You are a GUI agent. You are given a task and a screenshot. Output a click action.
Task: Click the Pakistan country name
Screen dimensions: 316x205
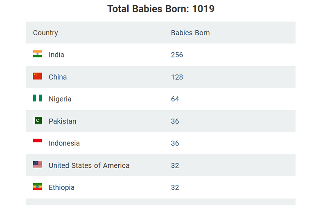click(x=63, y=121)
